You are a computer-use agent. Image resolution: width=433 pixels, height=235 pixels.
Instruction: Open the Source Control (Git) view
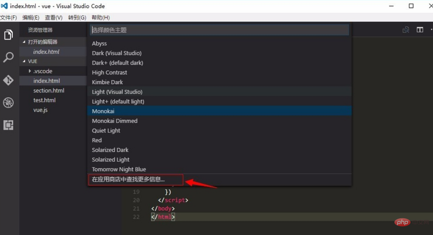tap(9, 80)
